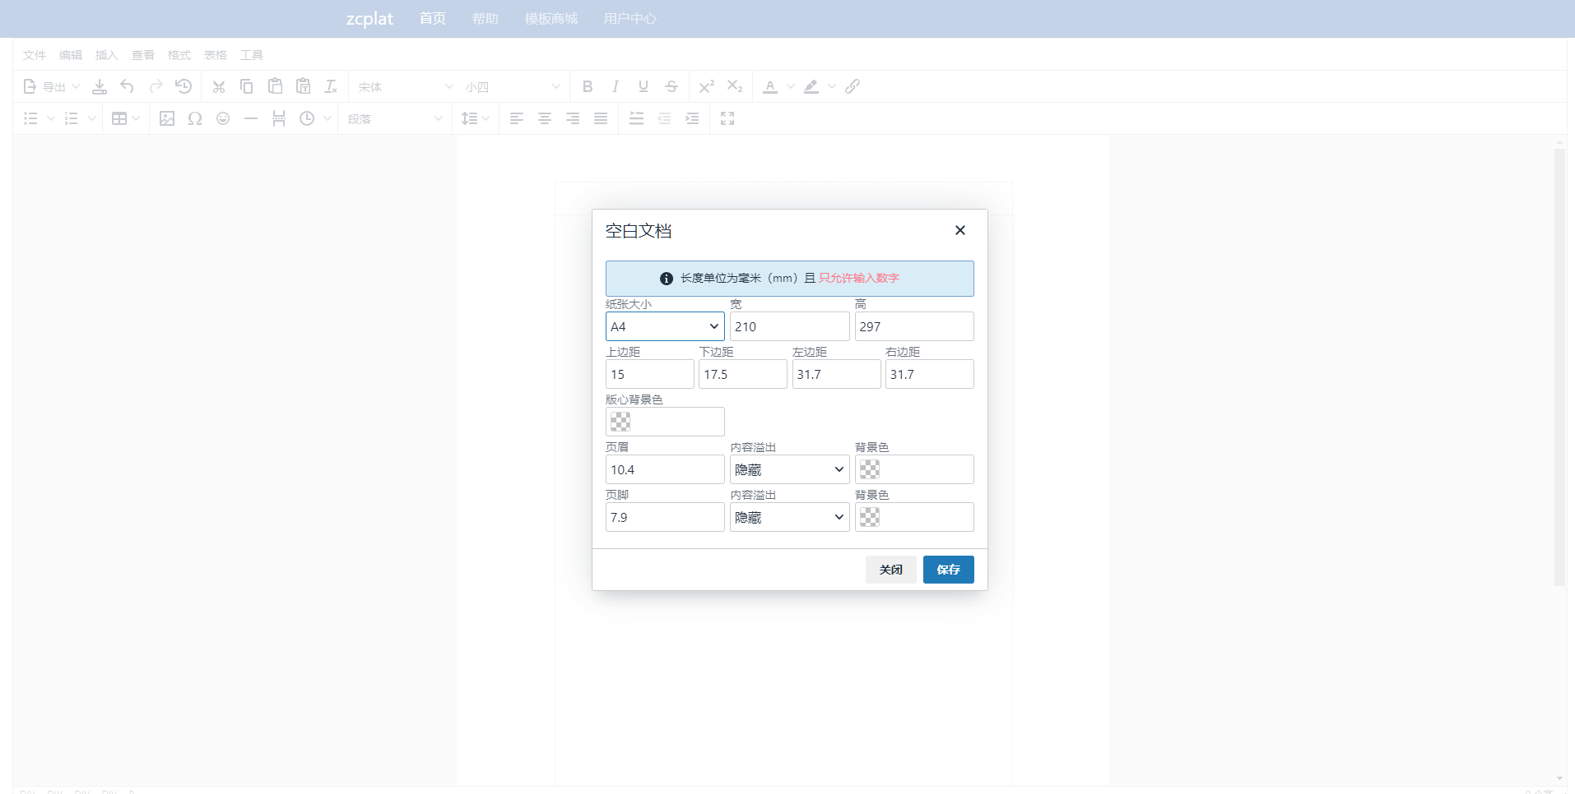Toggle italic formatting
1575x794 pixels.
pyautogui.click(x=616, y=86)
